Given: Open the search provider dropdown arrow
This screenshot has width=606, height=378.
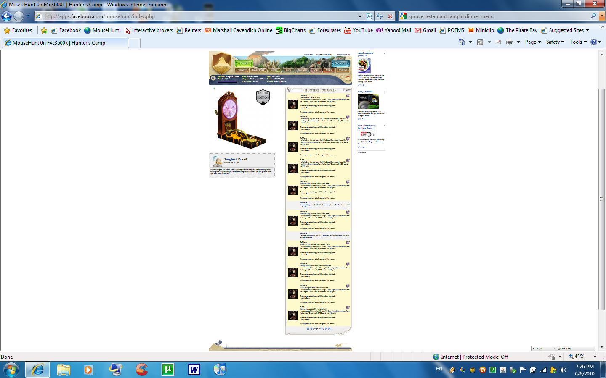Looking at the screenshot, I should pyautogui.click(x=601, y=16).
